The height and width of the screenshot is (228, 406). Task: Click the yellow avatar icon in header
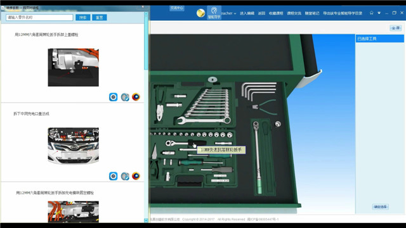coord(200,13)
